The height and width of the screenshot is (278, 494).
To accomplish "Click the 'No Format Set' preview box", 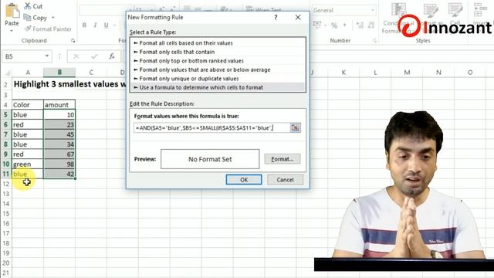I will pyautogui.click(x=210, y=159).
